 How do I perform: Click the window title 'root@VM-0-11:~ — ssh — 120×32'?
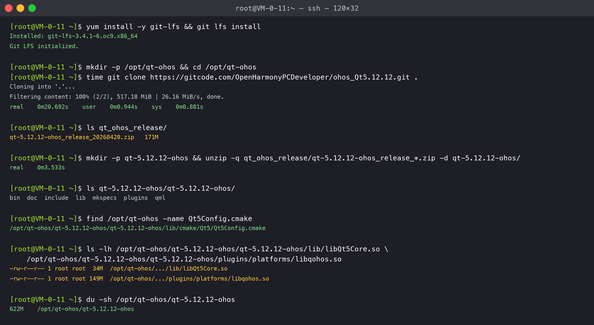[297, 8]
